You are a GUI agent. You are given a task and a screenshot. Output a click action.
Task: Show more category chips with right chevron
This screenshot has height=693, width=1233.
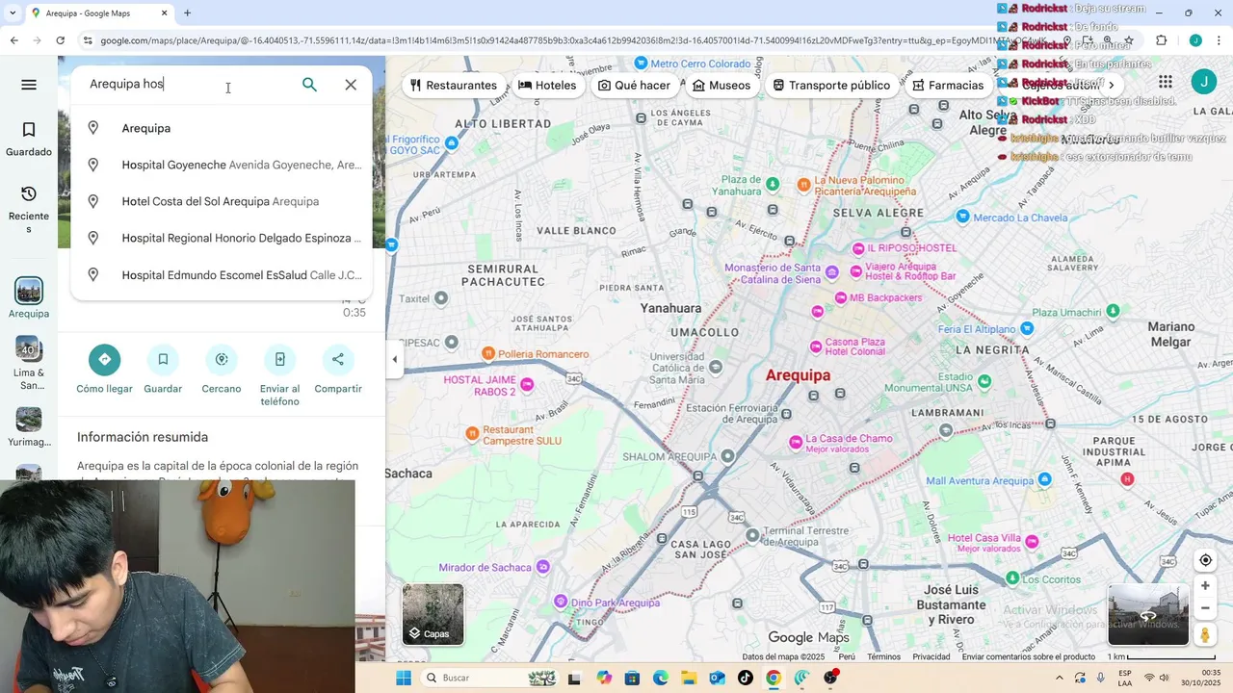(1111, 85)
